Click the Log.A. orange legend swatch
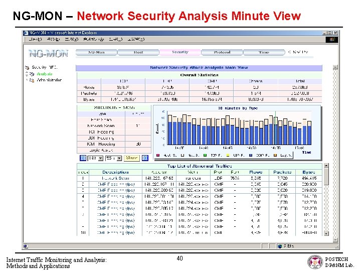Viewport: 361px width, 271px height. click(x=275, y=156)
